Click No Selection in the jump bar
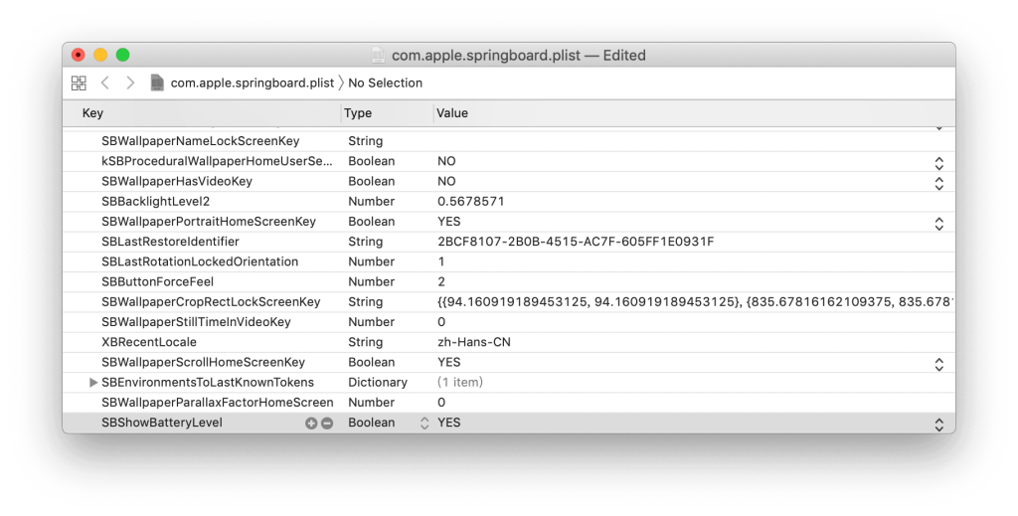Screen dimensions: 1018x516 (x=385, y=84)
